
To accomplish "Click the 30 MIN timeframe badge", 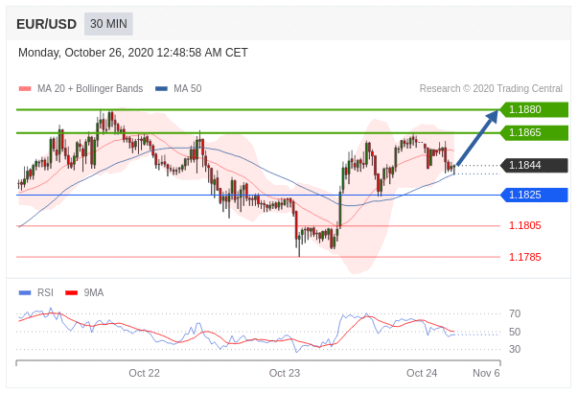I will [x=108, y=24].
